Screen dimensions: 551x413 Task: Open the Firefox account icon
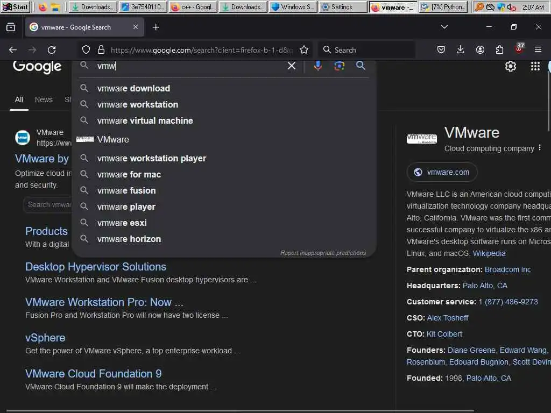point(480,49)
